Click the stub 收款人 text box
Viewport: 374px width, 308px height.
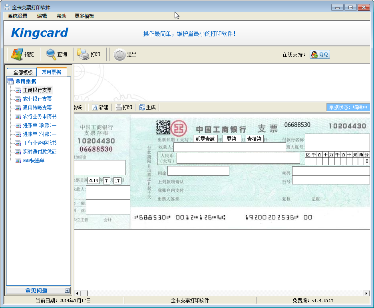pyautogui.click(x=108, y=192)
